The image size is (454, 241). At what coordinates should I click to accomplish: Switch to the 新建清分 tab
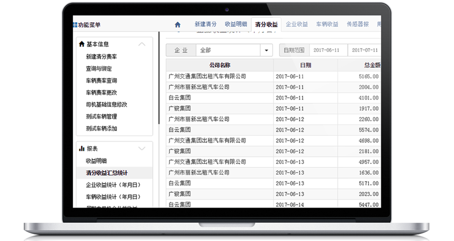click(206, 24)
